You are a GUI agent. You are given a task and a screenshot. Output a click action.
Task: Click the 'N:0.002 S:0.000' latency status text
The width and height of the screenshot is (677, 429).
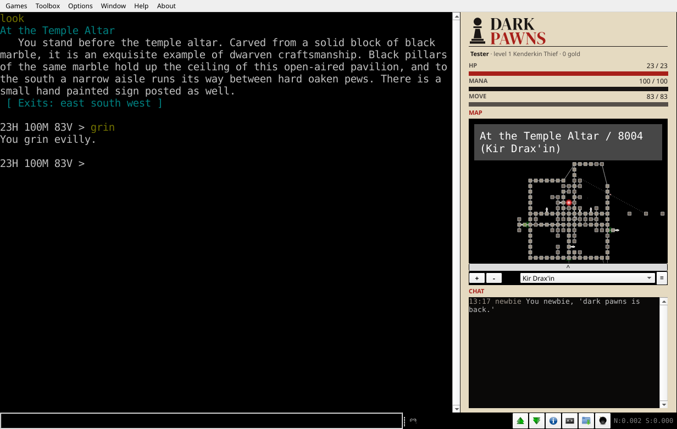643,421
